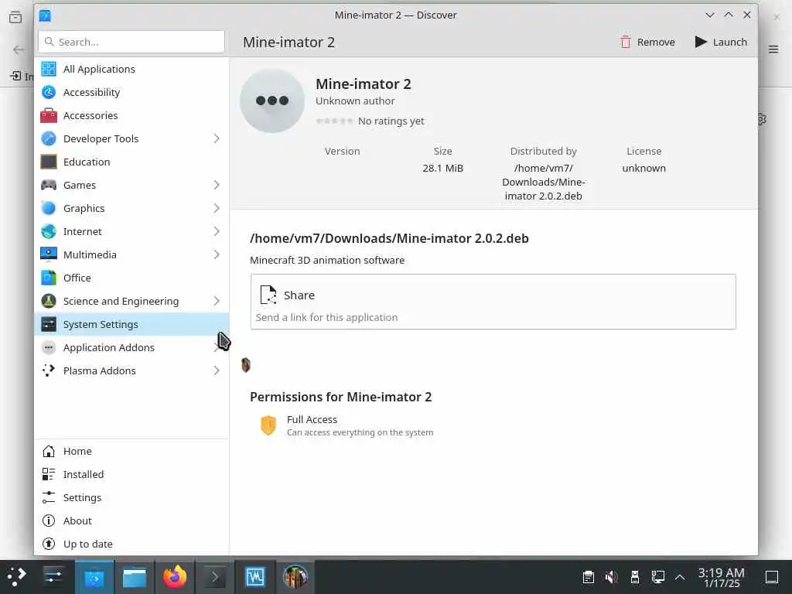Click the deb file path heading
This screenshot has width=792, height=594.
tap(389, 238)
